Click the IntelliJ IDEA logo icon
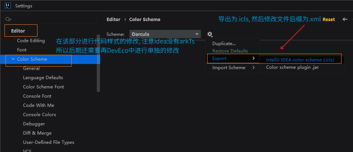 pos(8,6)
